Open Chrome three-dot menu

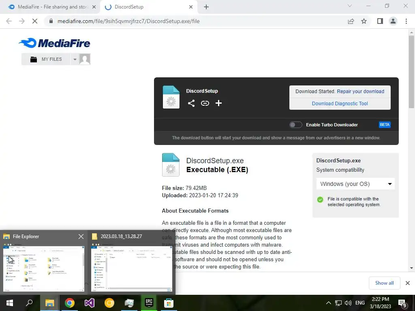(406, 21)
